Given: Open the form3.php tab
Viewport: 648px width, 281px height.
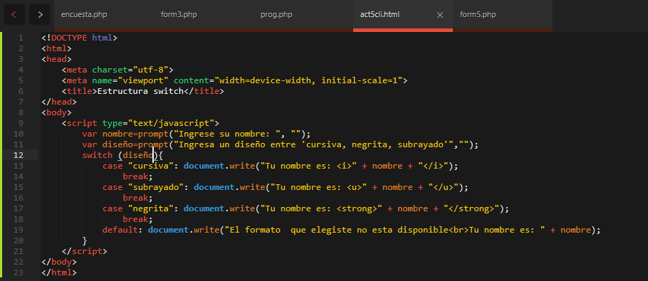Looking at the screenshot, I should (179, 15).
